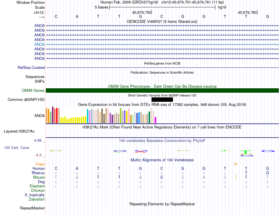The image size is (279, 215).
Task: Click base A in the chr12 sequence row
Action: (77, 16)
